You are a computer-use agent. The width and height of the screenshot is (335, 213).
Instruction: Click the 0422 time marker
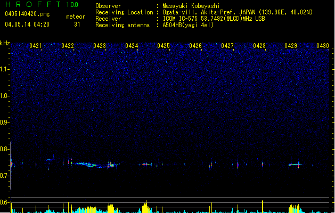pyautogui.click(x=68, y=46)
